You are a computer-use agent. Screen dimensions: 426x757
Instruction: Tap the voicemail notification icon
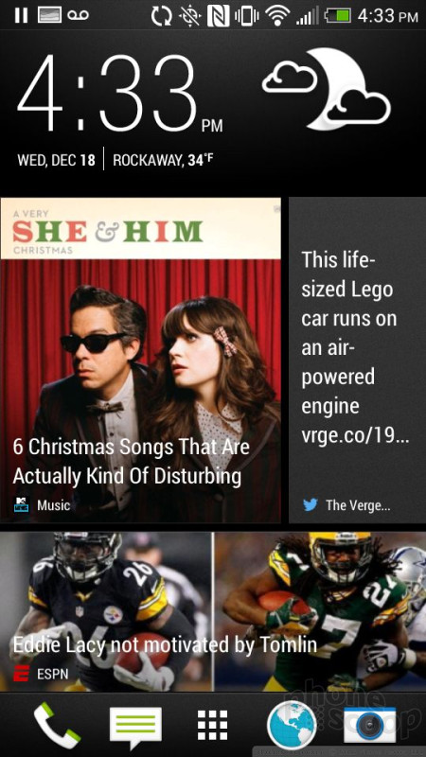click(x=78, y=15)
